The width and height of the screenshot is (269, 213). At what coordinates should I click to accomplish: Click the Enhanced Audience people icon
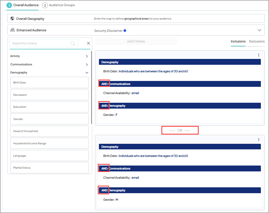click(12, 30)
